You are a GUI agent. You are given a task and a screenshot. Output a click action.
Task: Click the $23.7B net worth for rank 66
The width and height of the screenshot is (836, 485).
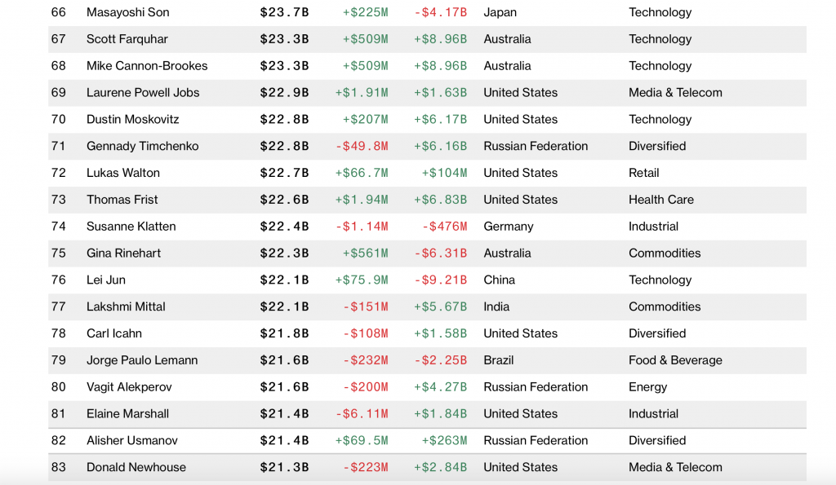284,12
